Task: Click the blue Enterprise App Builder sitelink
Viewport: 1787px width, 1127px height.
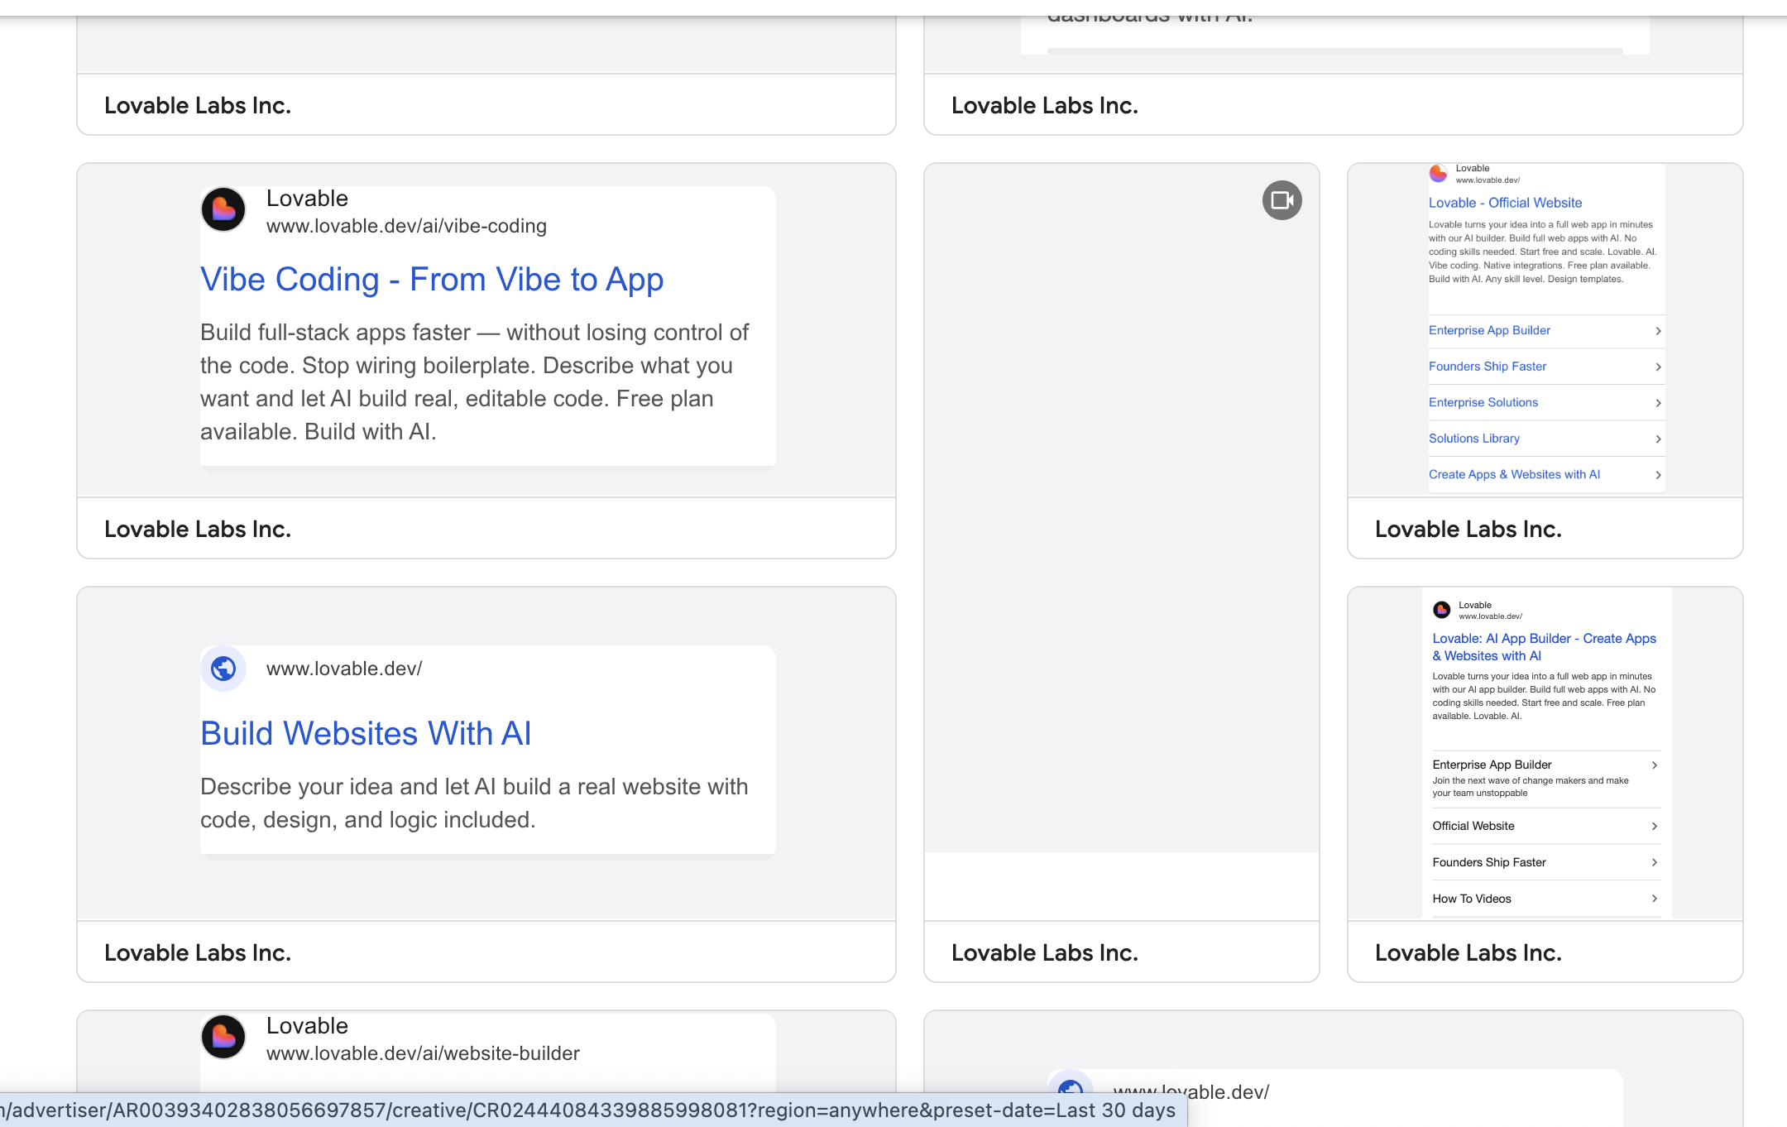Action: pos(1489,330)
